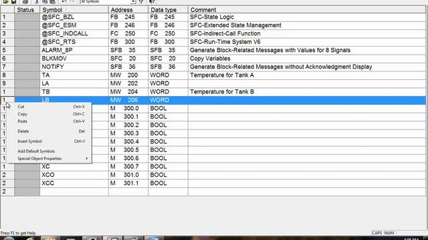The height and width of the screenshot is (240, 428).
Task: Click the highlighted MW 206 address cell
Action: point(128,100)
